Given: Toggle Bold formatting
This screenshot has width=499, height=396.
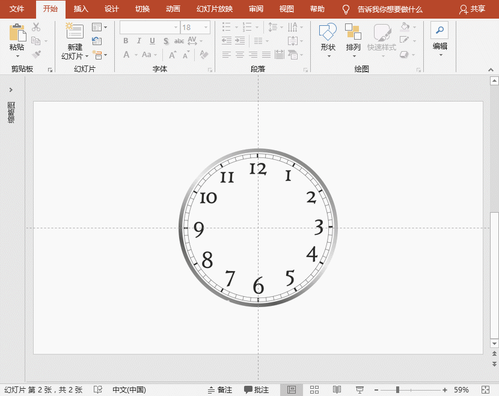Looking at the screenshot, I should pos(126,41).
